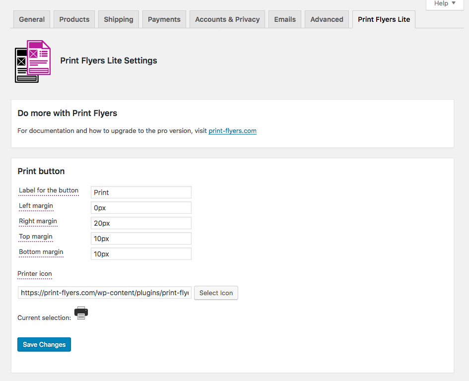469x381 pixels.
Task: Focus the Left margin field
Action: (x=141, y=207)
